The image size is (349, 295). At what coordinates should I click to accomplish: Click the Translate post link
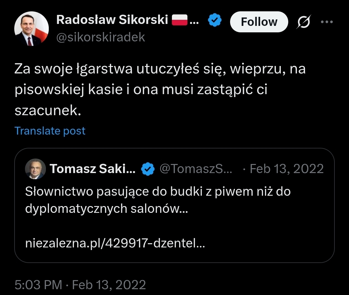pyautogui.click(x=50, y=131)
